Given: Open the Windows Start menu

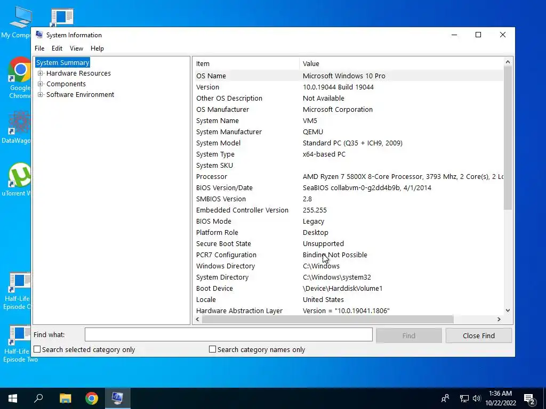Looking at the screenshot, I should (13, 398).
